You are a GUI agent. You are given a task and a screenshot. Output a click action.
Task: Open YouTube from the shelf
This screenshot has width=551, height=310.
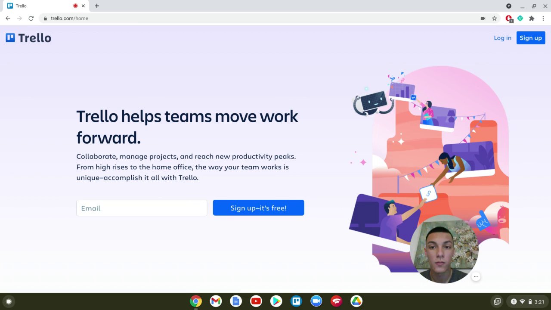coord(256,301)
